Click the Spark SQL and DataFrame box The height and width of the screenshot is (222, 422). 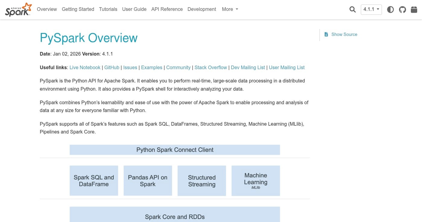[94, 181]
